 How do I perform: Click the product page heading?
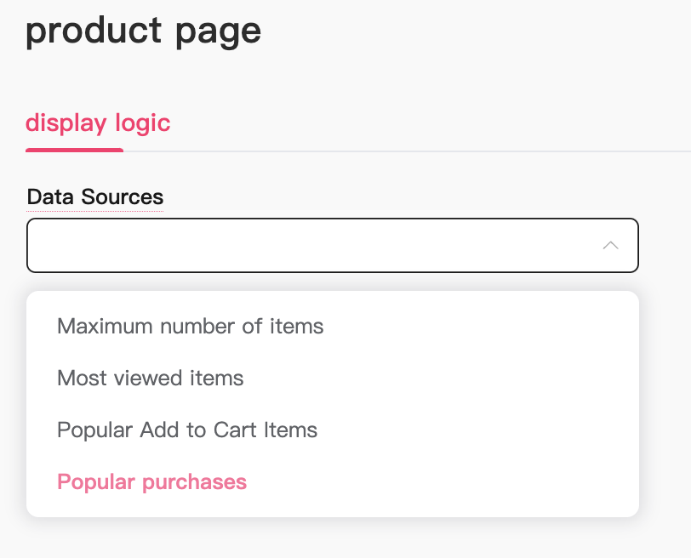[143, 31]
